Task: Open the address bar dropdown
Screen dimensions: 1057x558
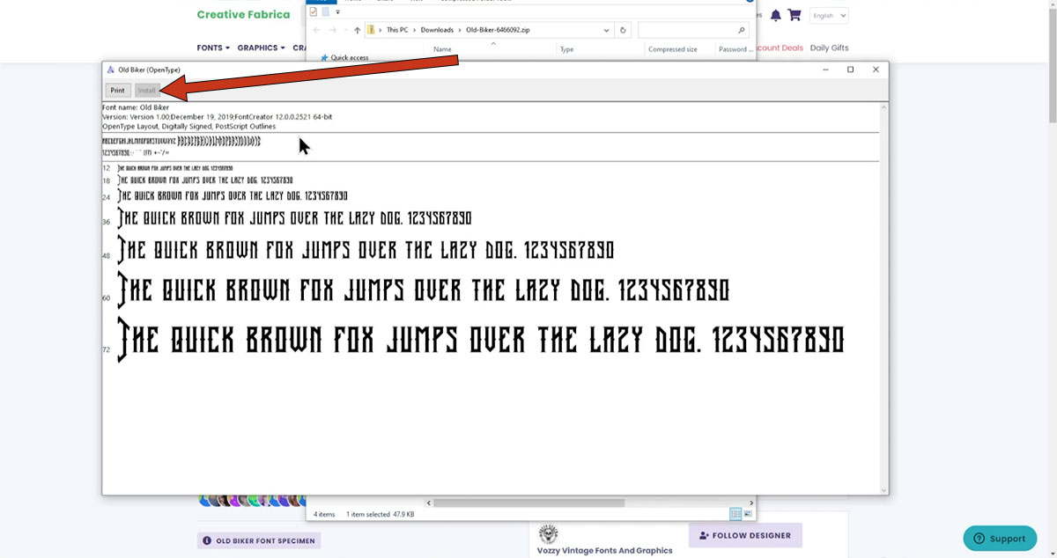Action: 606,29
